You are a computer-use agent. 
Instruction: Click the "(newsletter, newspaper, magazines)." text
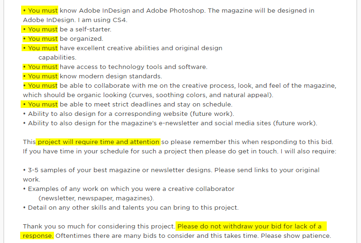(96, 198)
